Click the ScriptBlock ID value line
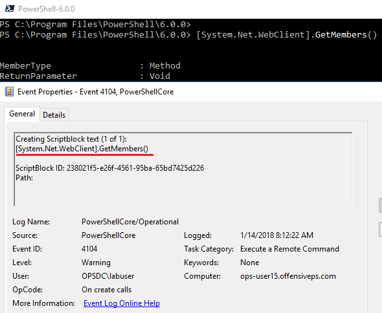Image resolution: width=382 pixels, height=313 pixels. (x=109, y=168)
